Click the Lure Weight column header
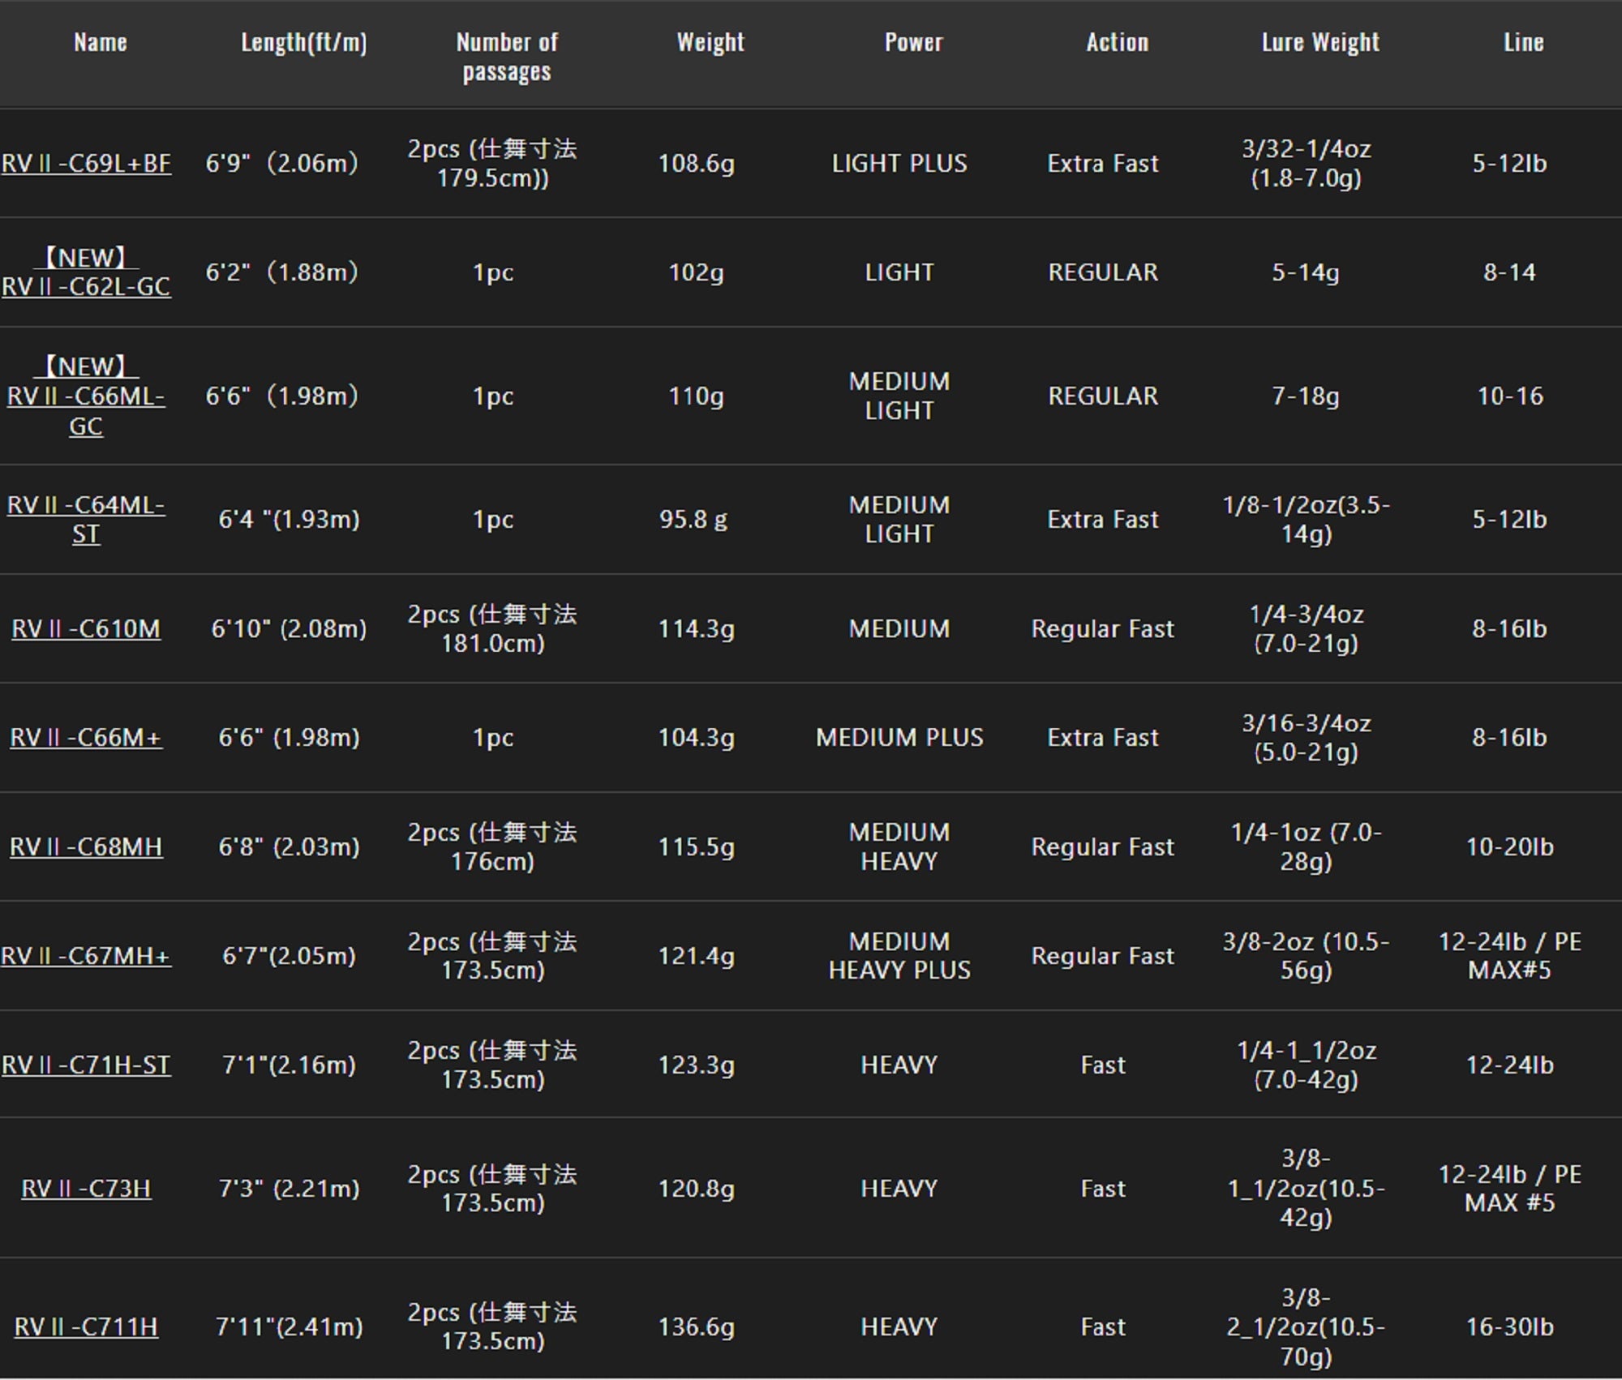This screenshot has height=1380, width=1622. (1320, 42)
